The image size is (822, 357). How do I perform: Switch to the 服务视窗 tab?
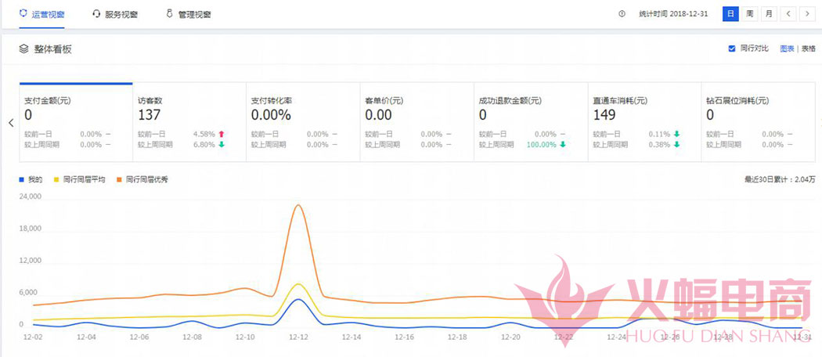[x=121, y=14]
